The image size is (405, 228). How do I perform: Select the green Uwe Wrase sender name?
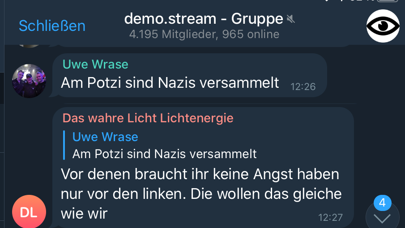pyautogui.click(x=95, y=64)
